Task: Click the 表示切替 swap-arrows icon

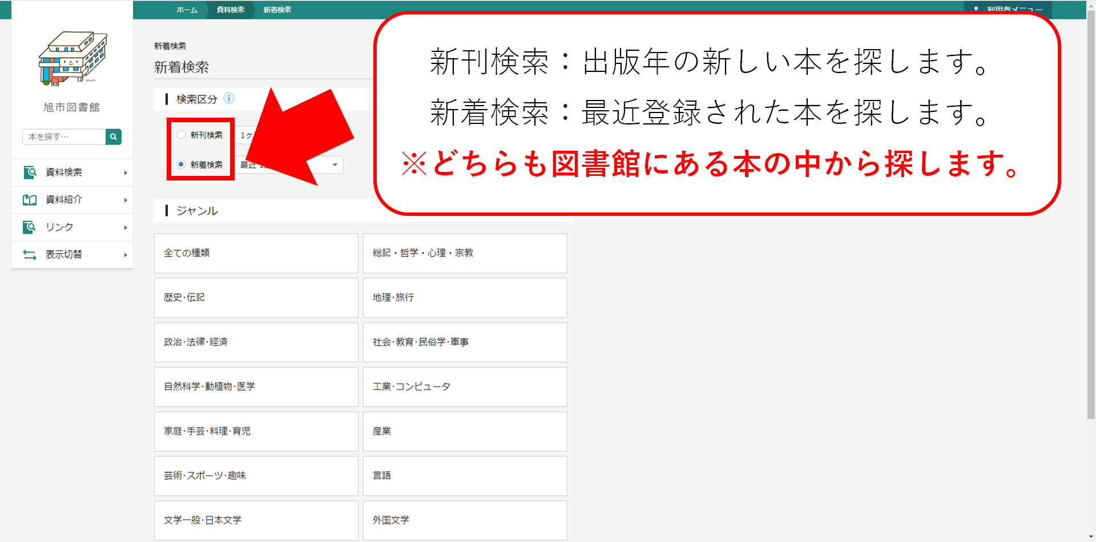Action: coord(30,254)
